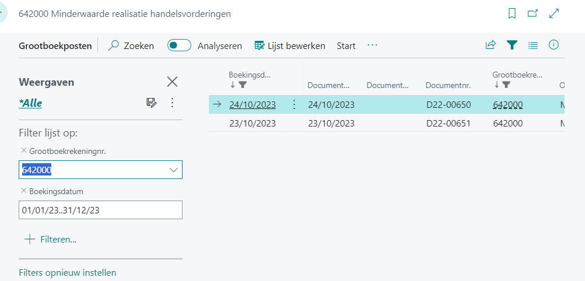Image resolution: width=585 pixels, height=281 pixels.
Task: Open page in new window icon
Action: coord(533,13)
